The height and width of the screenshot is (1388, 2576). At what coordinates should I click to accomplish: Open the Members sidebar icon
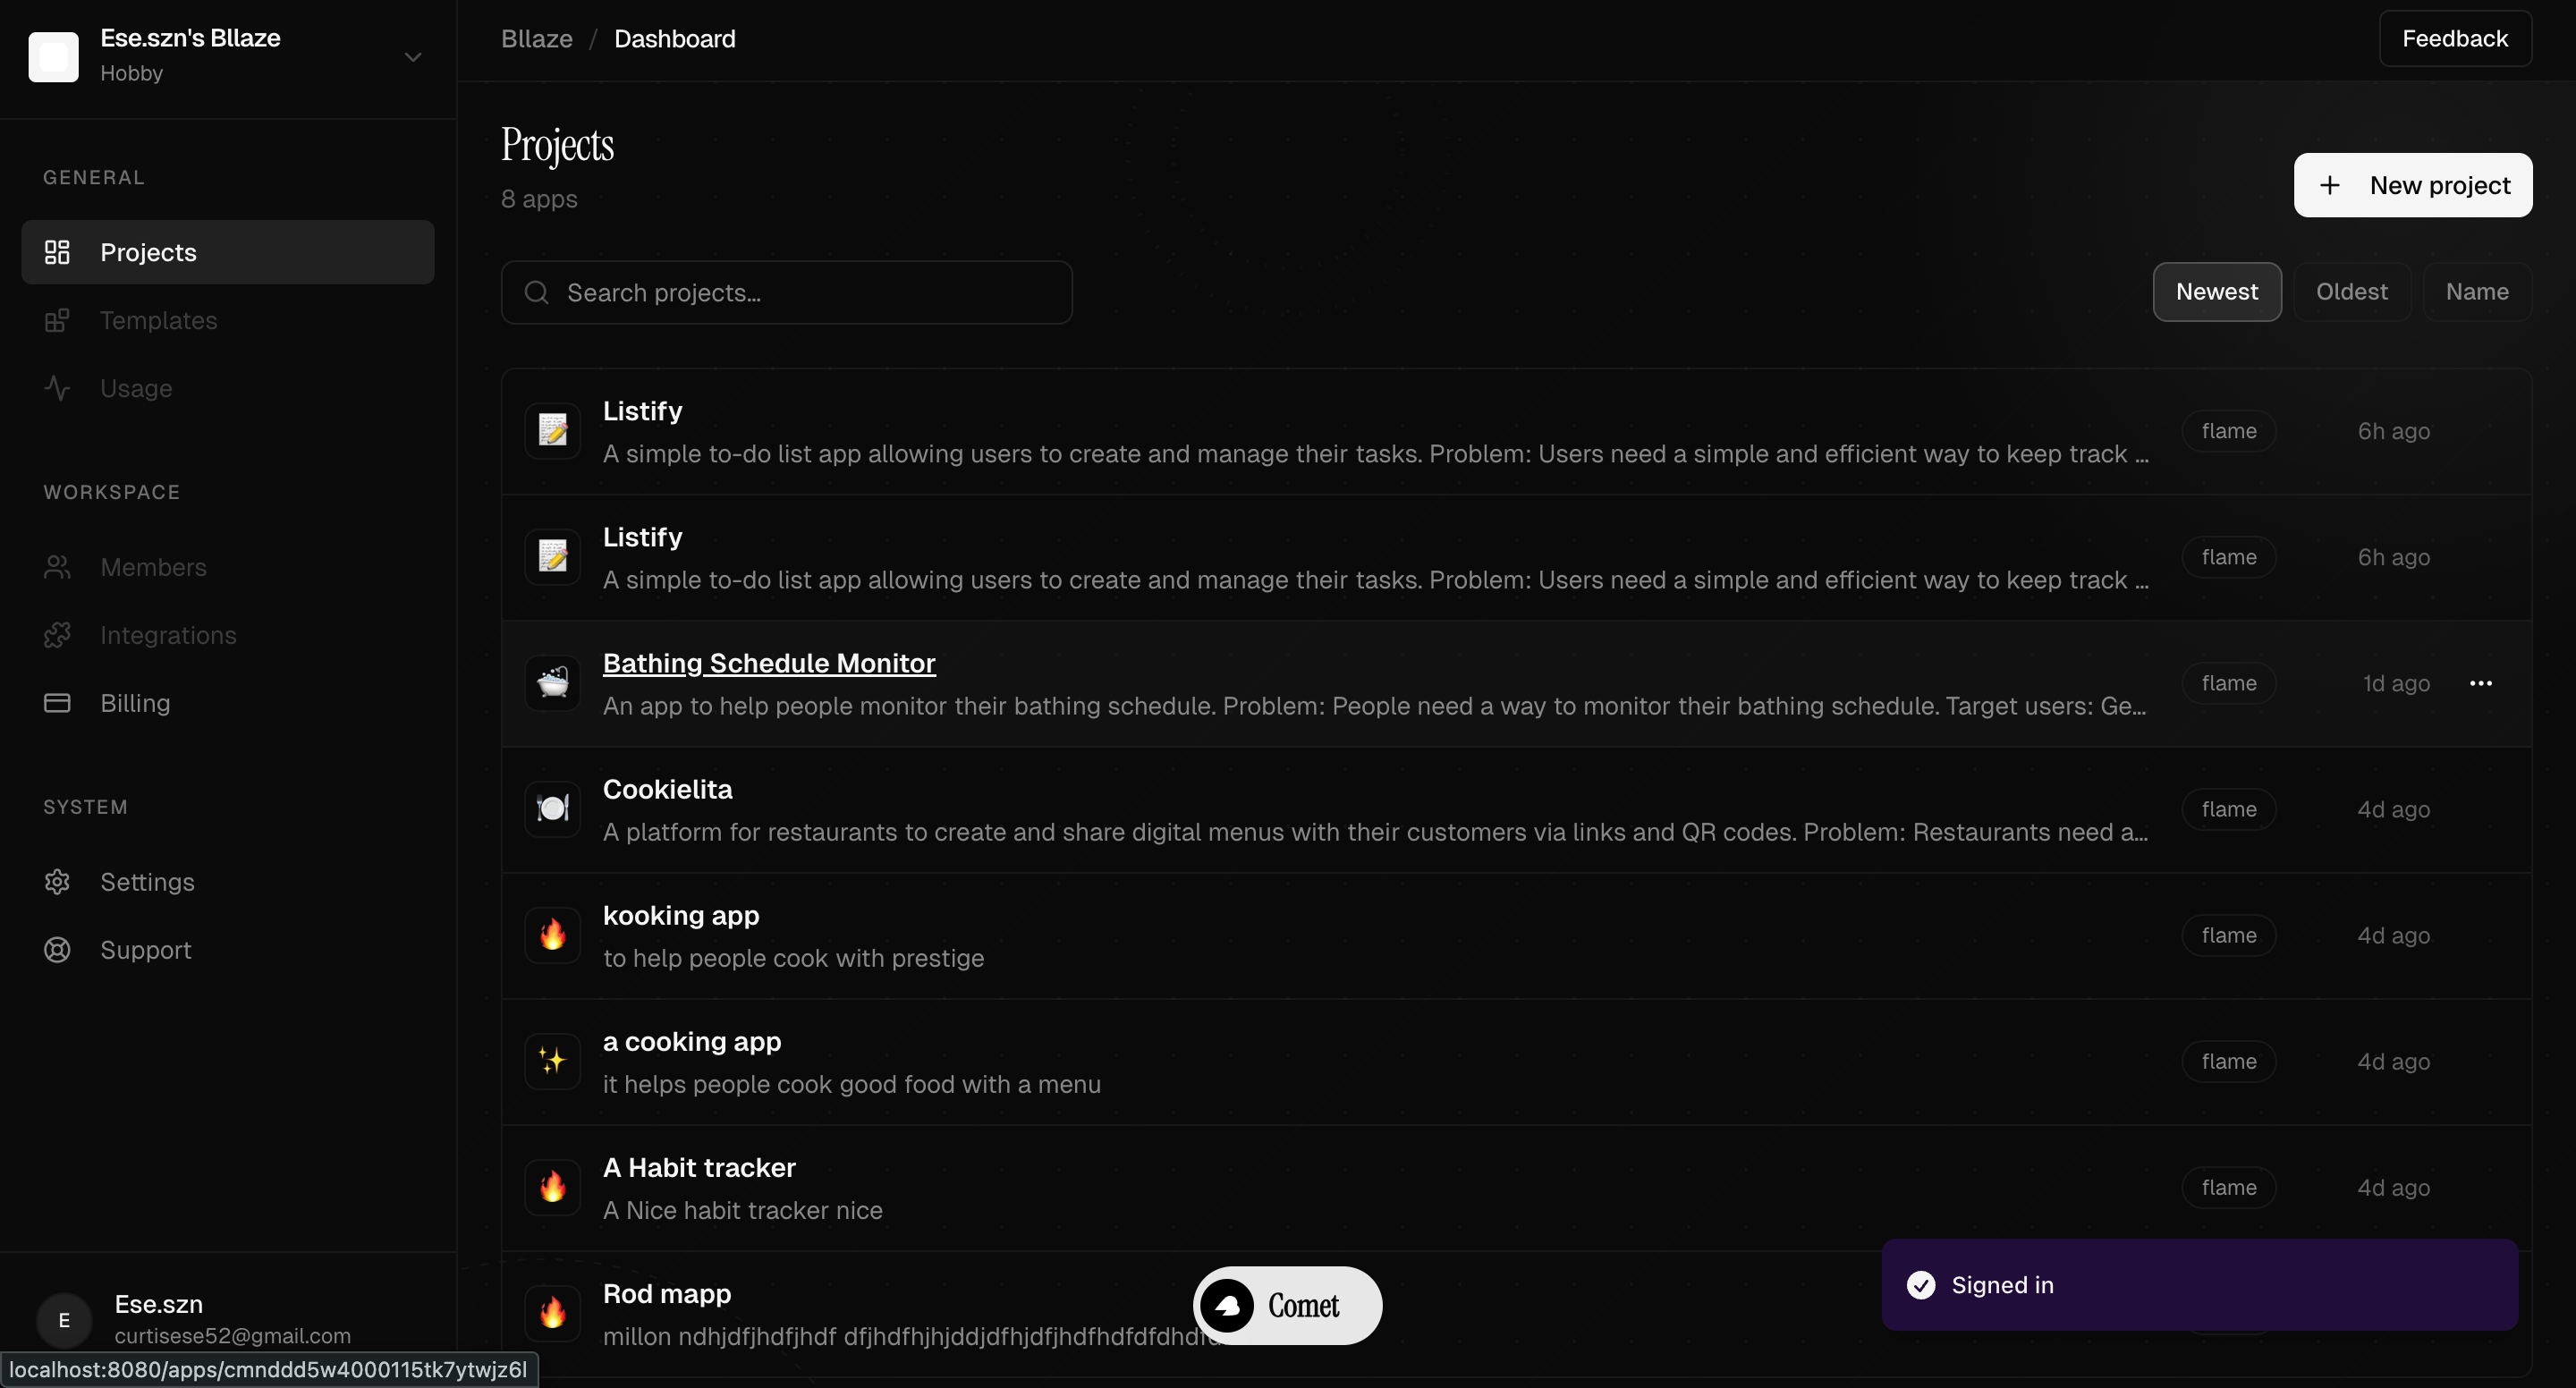click(57, 567)
